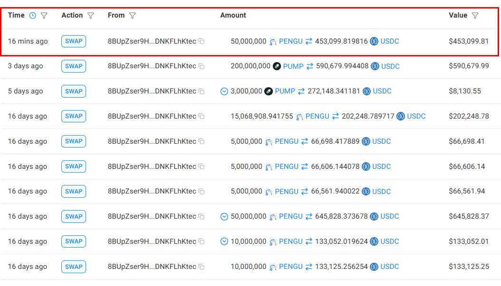Copy address in the 5 days ago row
Image resolution: width=501 pixels, height=286 pixels.
(x=202, y=92)
